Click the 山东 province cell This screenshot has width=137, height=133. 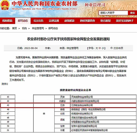point(62,114)
